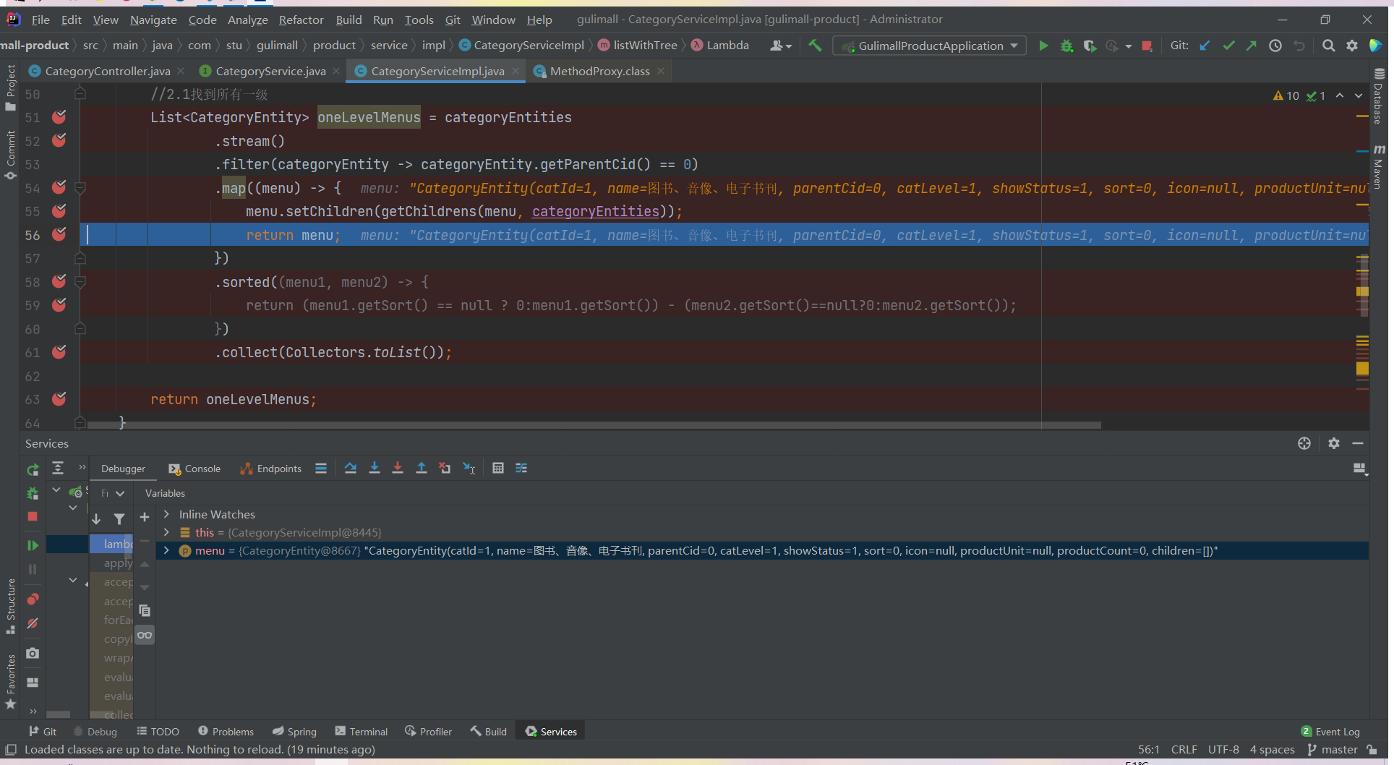Toggle Mute Breakpoints in the Services side toolbar
The height and width of the screenshot is (765, 1394).
click(33, 623)
